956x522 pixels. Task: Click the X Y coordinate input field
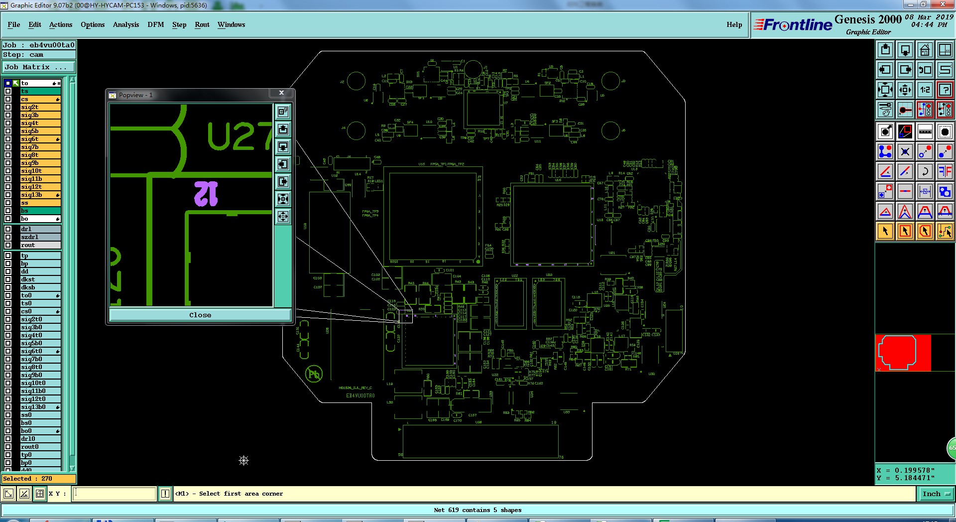tap(115, 494)
